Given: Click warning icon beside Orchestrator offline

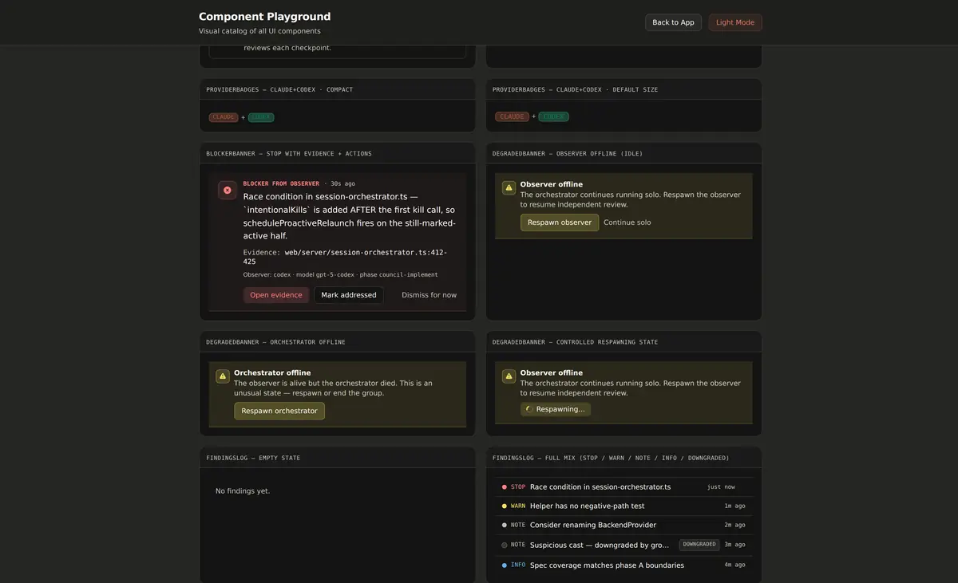Looking at the screenshot, I should 223,376.
